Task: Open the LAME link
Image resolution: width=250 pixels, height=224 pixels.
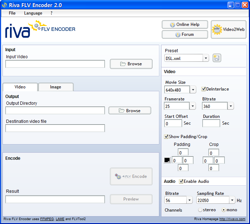Action: [x=60, y=219]
